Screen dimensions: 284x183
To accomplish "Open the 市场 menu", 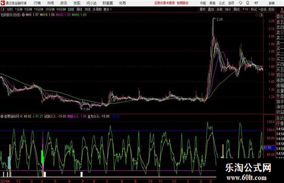I will tap(50, 3).
